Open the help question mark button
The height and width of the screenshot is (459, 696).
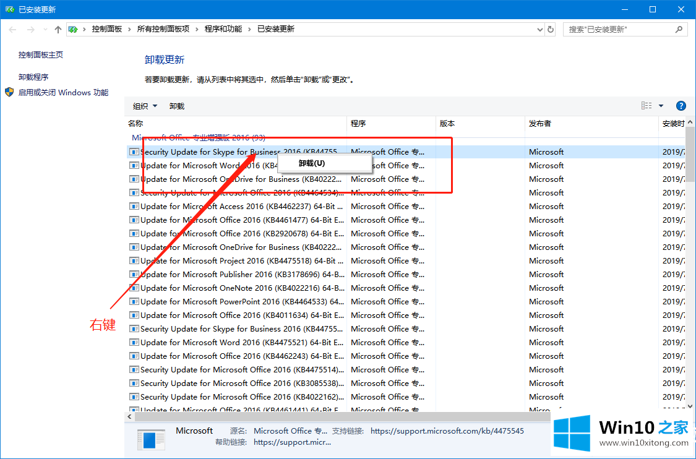[x=681, y=106]
